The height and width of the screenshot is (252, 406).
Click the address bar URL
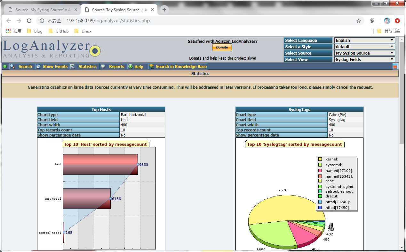(108, 21)
